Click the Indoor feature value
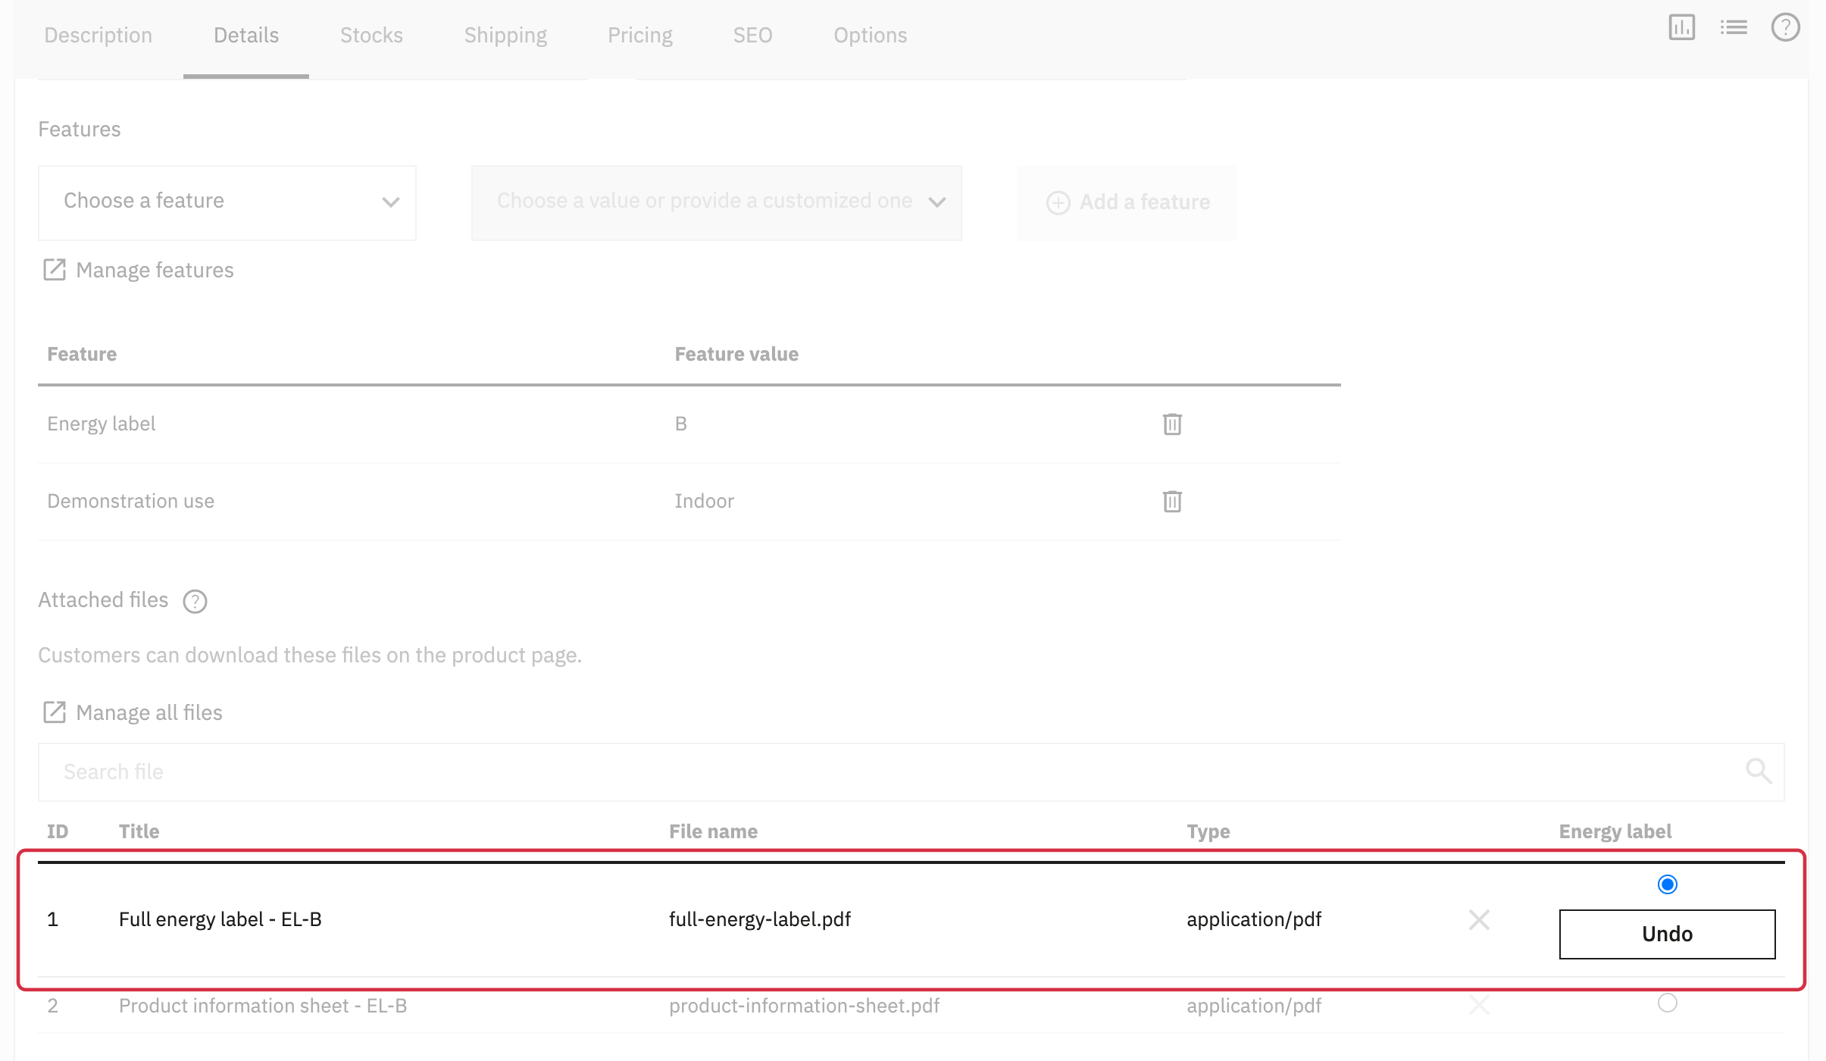 (x=704, y=501)
